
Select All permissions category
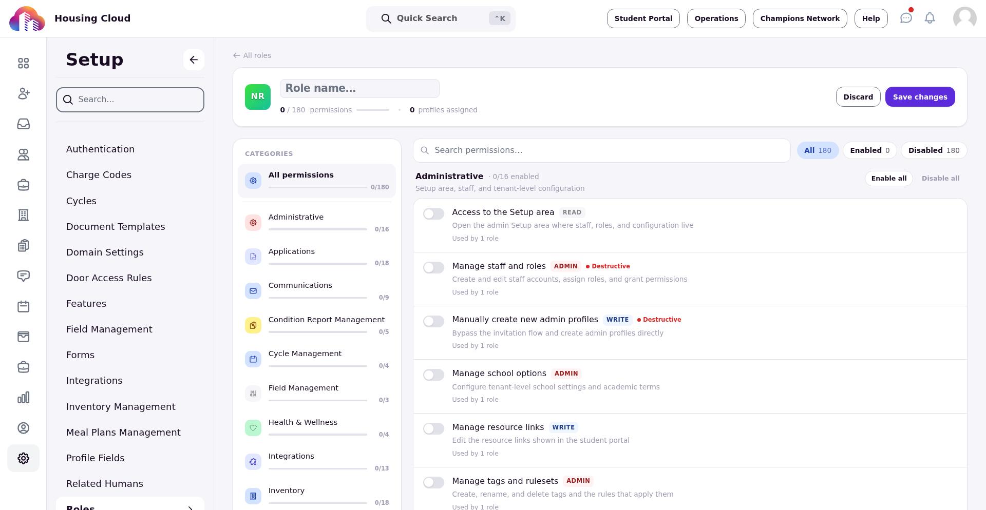(x=317, y=181)
